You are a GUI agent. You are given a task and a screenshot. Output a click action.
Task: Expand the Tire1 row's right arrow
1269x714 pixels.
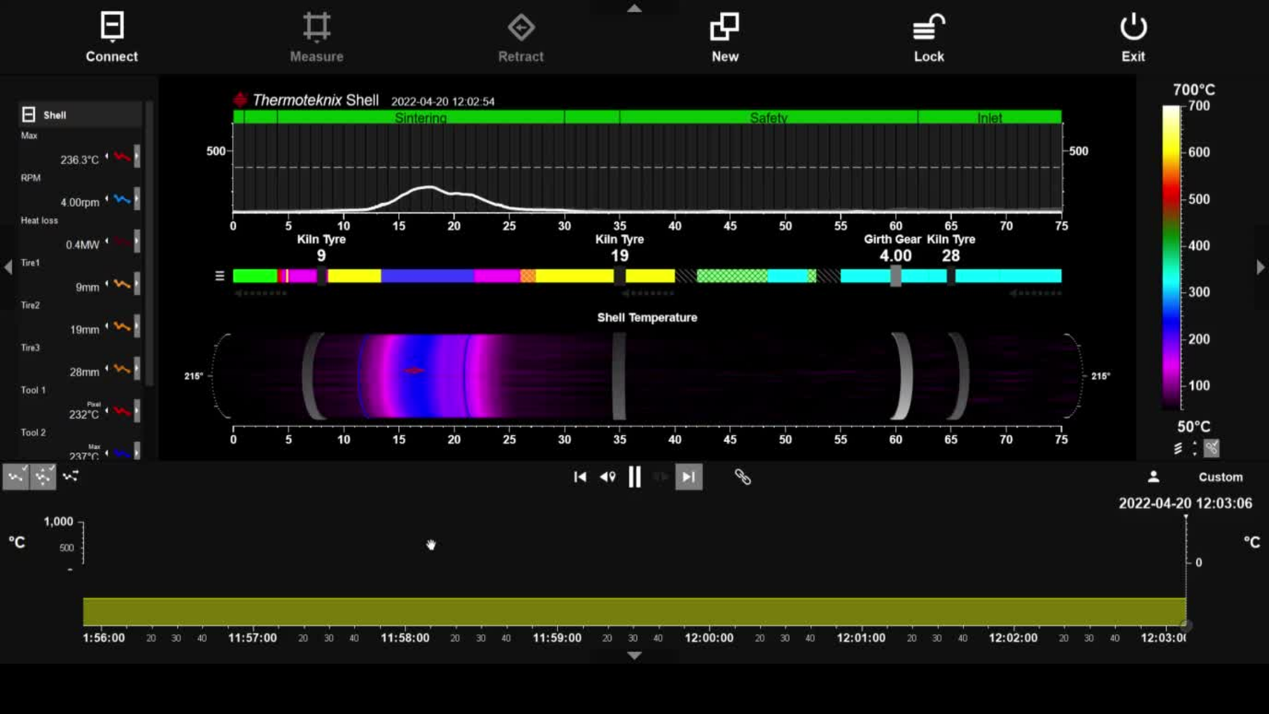(137, 283)
